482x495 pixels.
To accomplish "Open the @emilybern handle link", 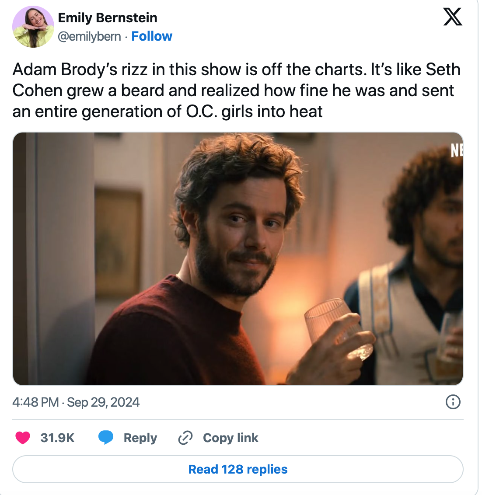I will pos(89,36).
